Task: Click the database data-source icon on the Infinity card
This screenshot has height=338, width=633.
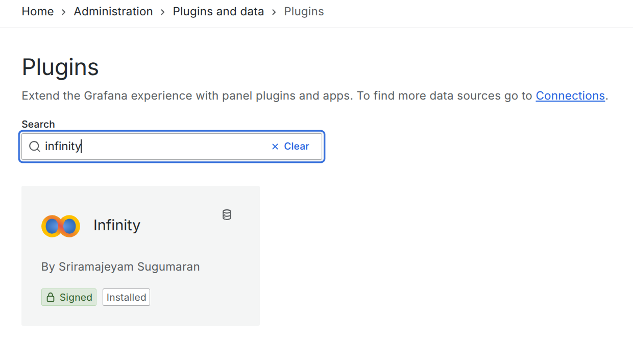Action: click(x=227, y=214)
